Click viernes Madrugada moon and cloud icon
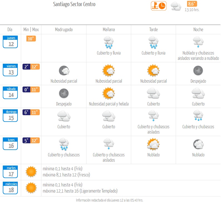This screenshot has height=202, width=221. 64,70
